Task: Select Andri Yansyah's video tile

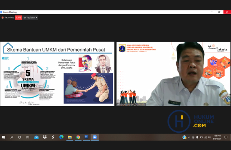Action: pos(173,74)
